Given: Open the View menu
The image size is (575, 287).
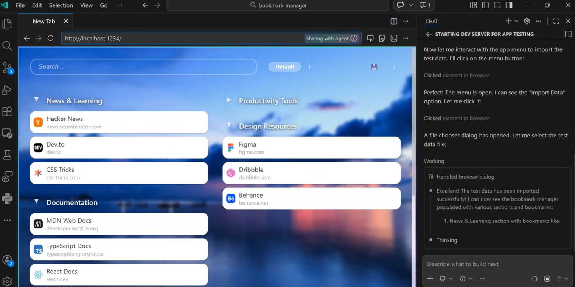Looking at the screenshot, I should click(86, 5).
